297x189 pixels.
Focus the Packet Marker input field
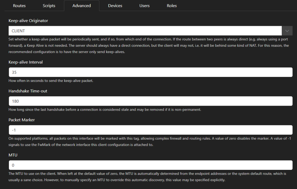(x=151, y=130)
